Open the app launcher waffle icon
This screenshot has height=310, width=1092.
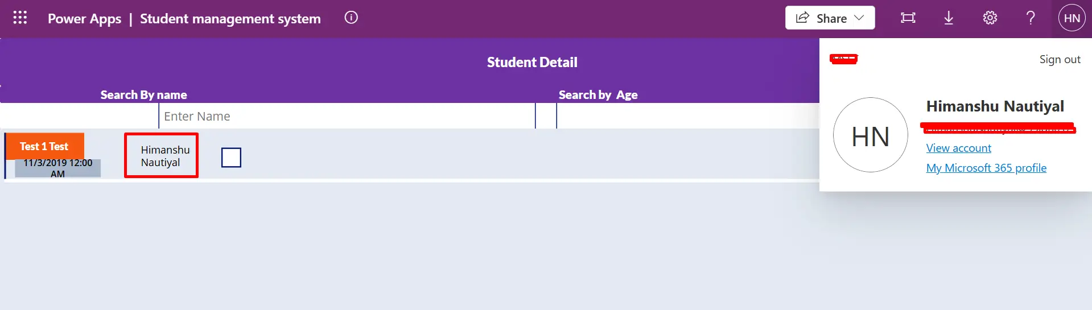20,18
